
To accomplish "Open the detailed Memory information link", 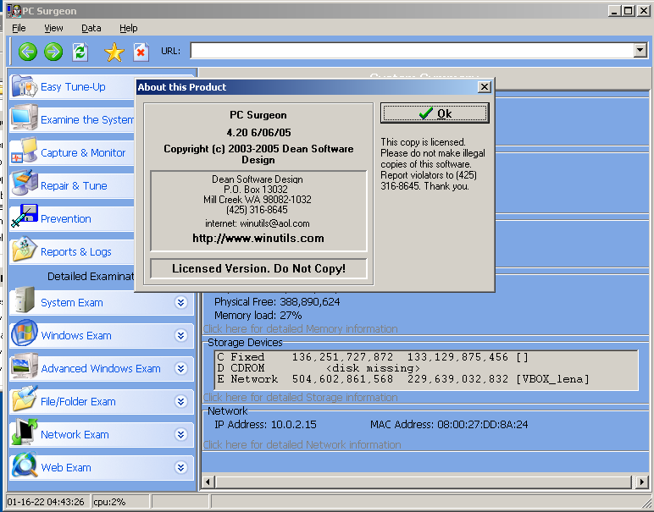I will coord(300,328).
